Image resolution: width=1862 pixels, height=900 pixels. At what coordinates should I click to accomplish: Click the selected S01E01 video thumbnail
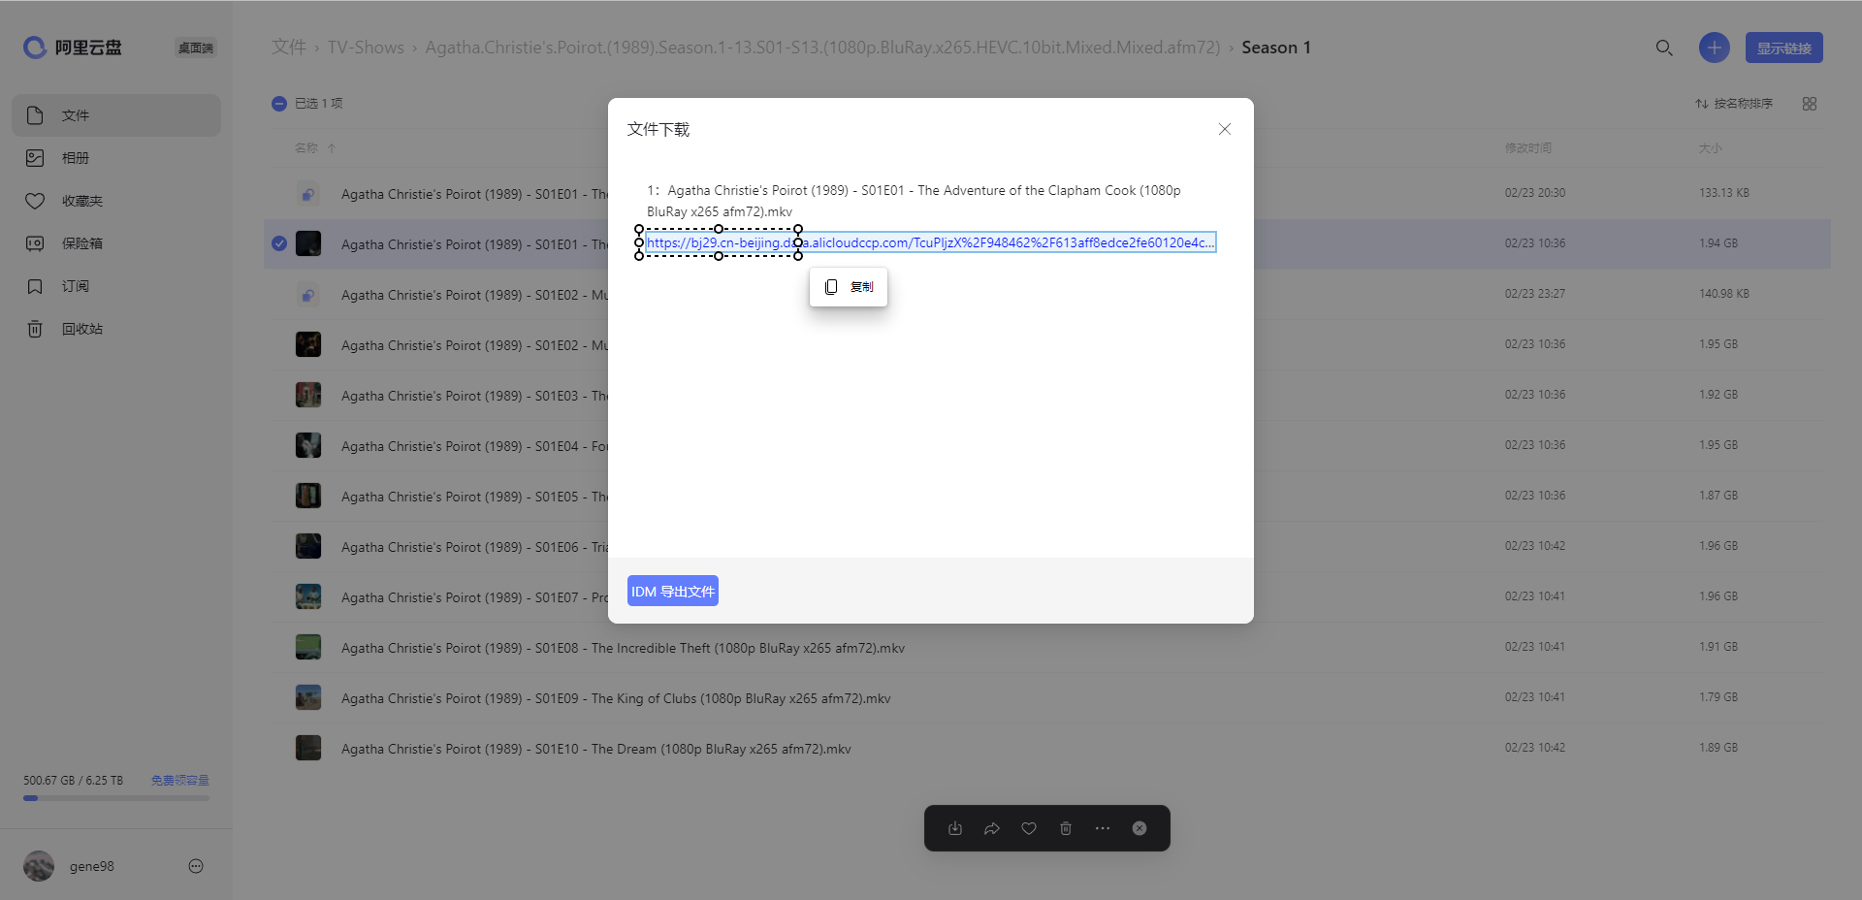click(308, 243)
